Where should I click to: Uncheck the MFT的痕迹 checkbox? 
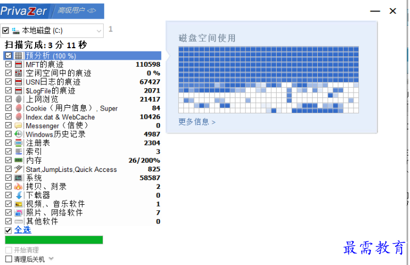pyautogui.click(x=8, y=65)
